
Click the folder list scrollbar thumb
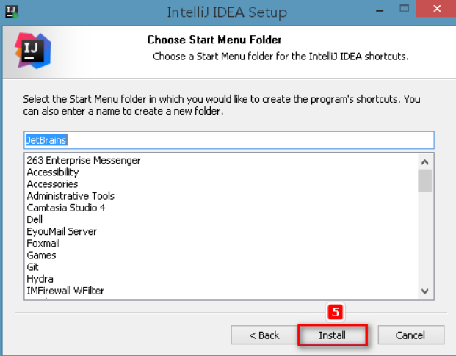pos(425,181)
